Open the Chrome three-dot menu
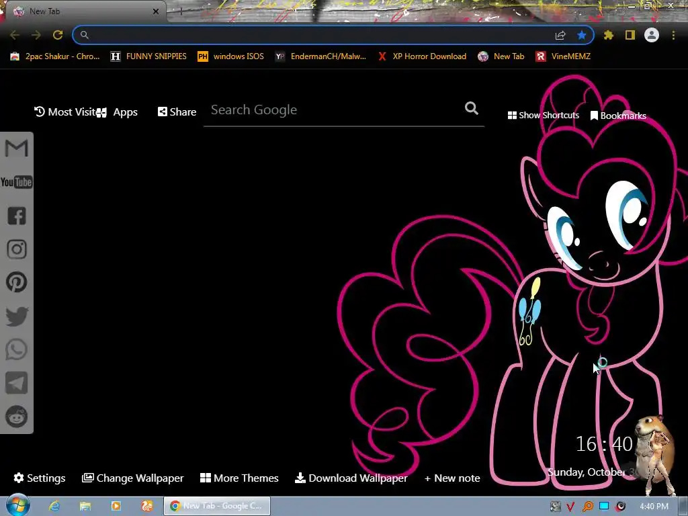The width and height of the screenshot is (688, 516). coord(673,35)
